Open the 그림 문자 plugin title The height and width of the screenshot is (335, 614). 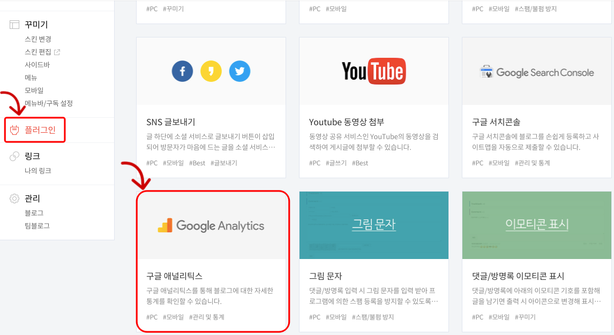(325, 276)
